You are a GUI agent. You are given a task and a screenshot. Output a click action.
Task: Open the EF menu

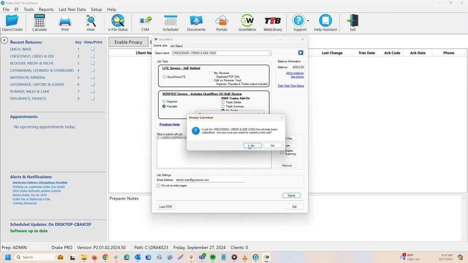(x=16, y=9)
